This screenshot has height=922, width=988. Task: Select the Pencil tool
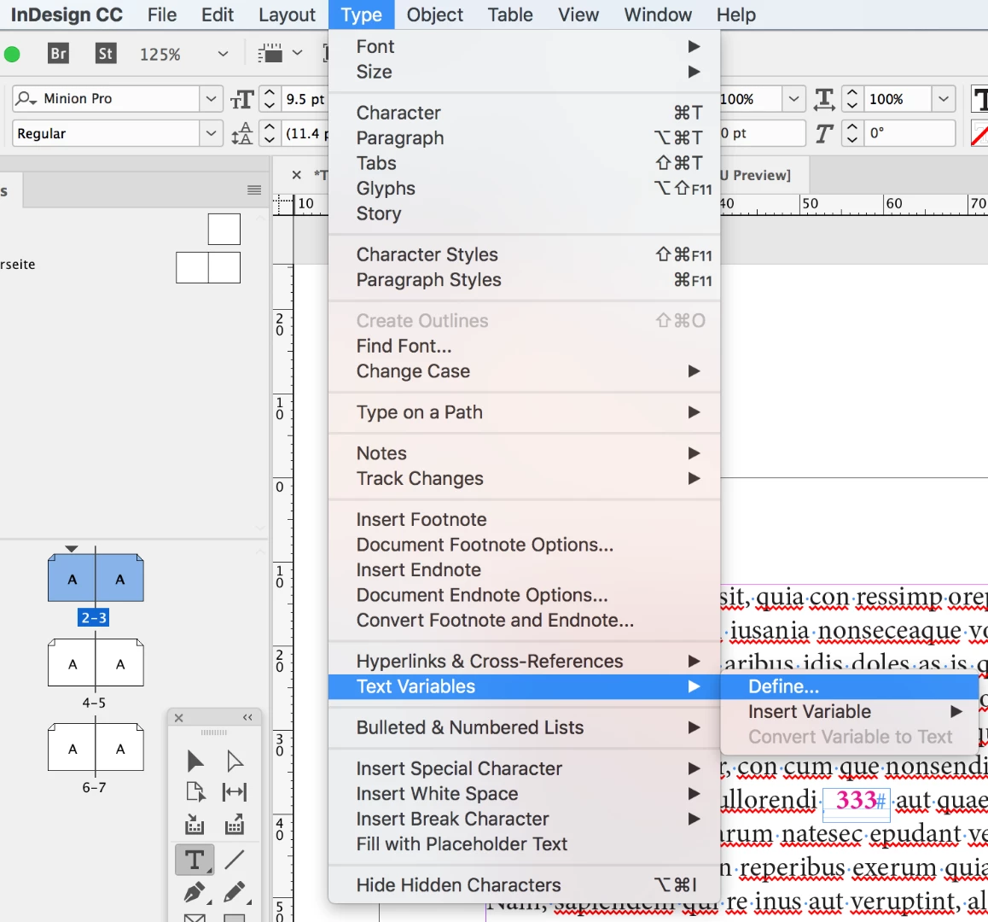click(235, 892)
